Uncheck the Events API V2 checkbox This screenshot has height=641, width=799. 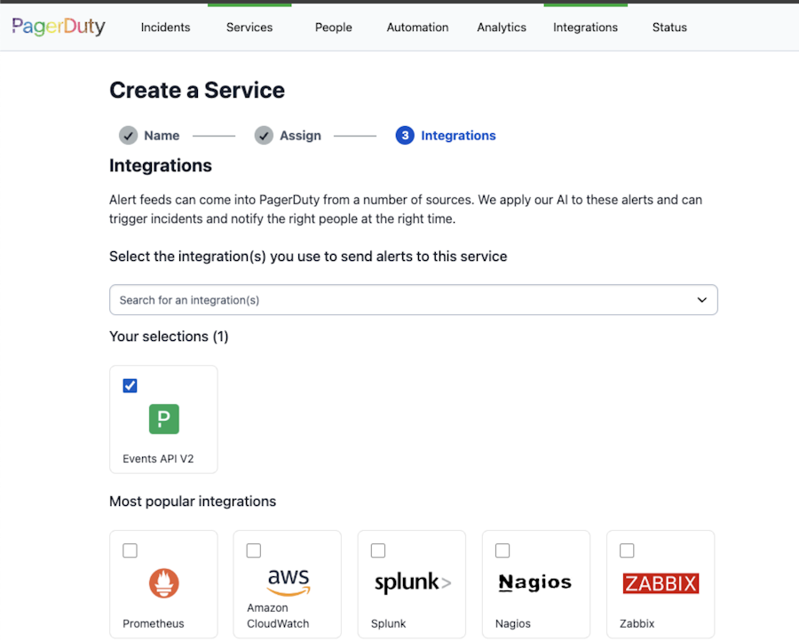(130, 385)
